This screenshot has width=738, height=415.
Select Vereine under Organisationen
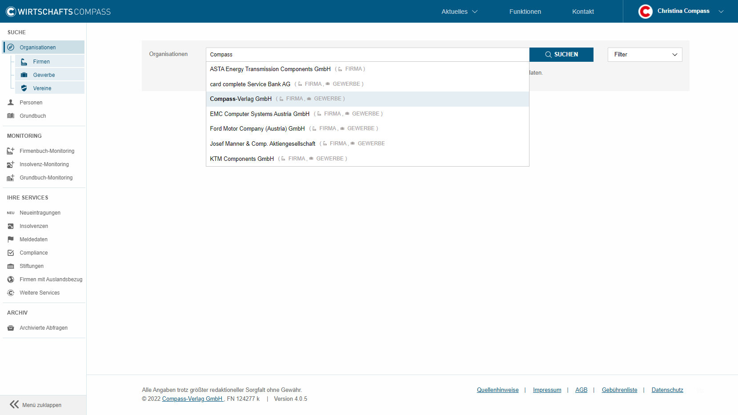(x=50, y=88)
